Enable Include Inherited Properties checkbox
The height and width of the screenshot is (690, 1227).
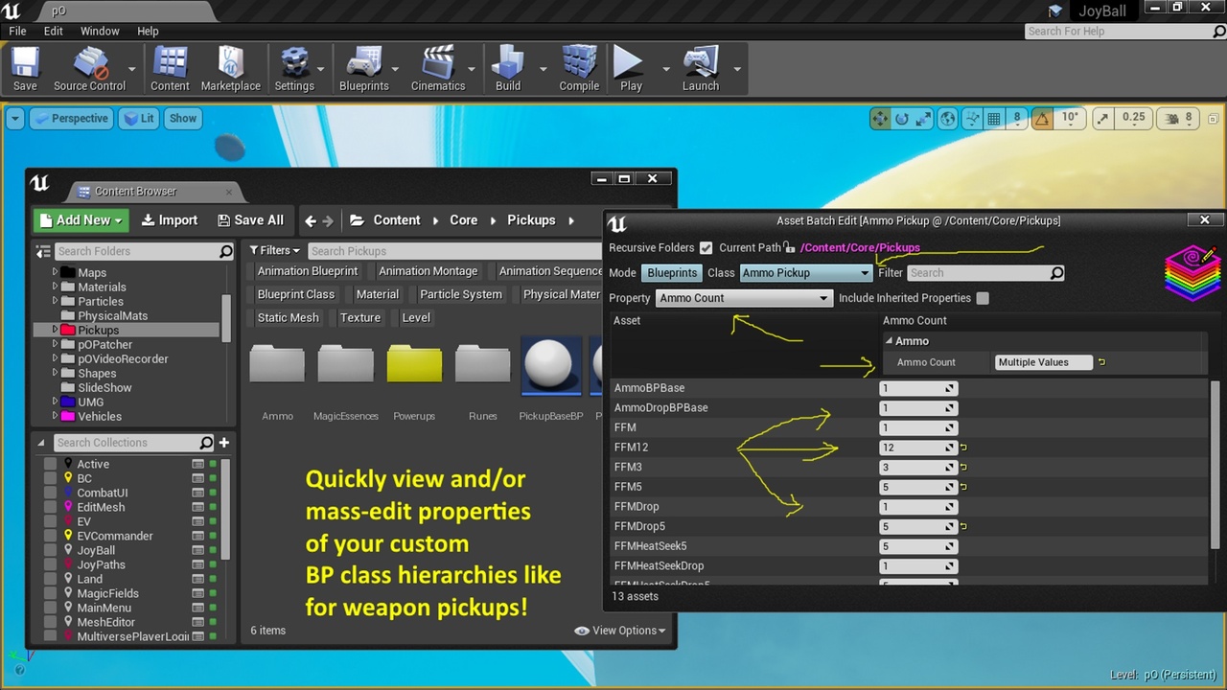(983, 298)
